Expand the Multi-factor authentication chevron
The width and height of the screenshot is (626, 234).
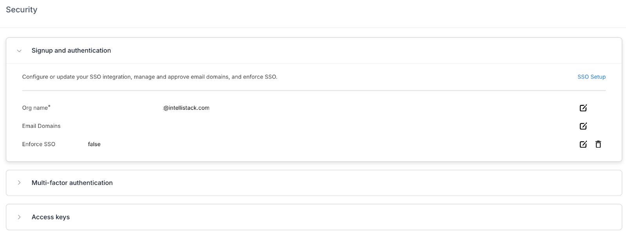pyautogui.click(x=19, y=183)
